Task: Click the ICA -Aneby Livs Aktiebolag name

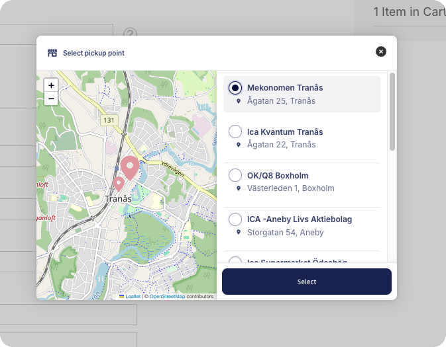Action: point(300,219)
